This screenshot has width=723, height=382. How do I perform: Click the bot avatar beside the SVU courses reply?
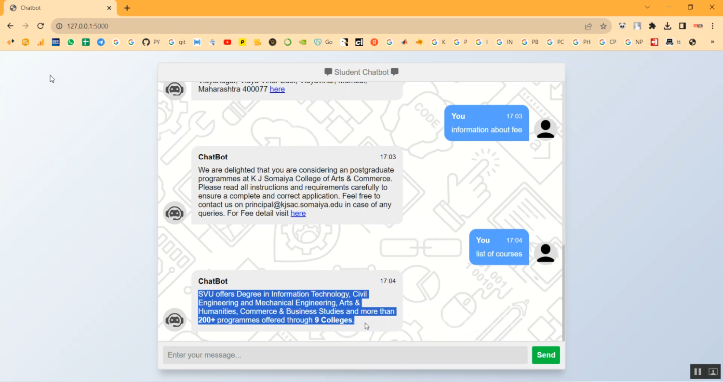[x=174, y=320]
